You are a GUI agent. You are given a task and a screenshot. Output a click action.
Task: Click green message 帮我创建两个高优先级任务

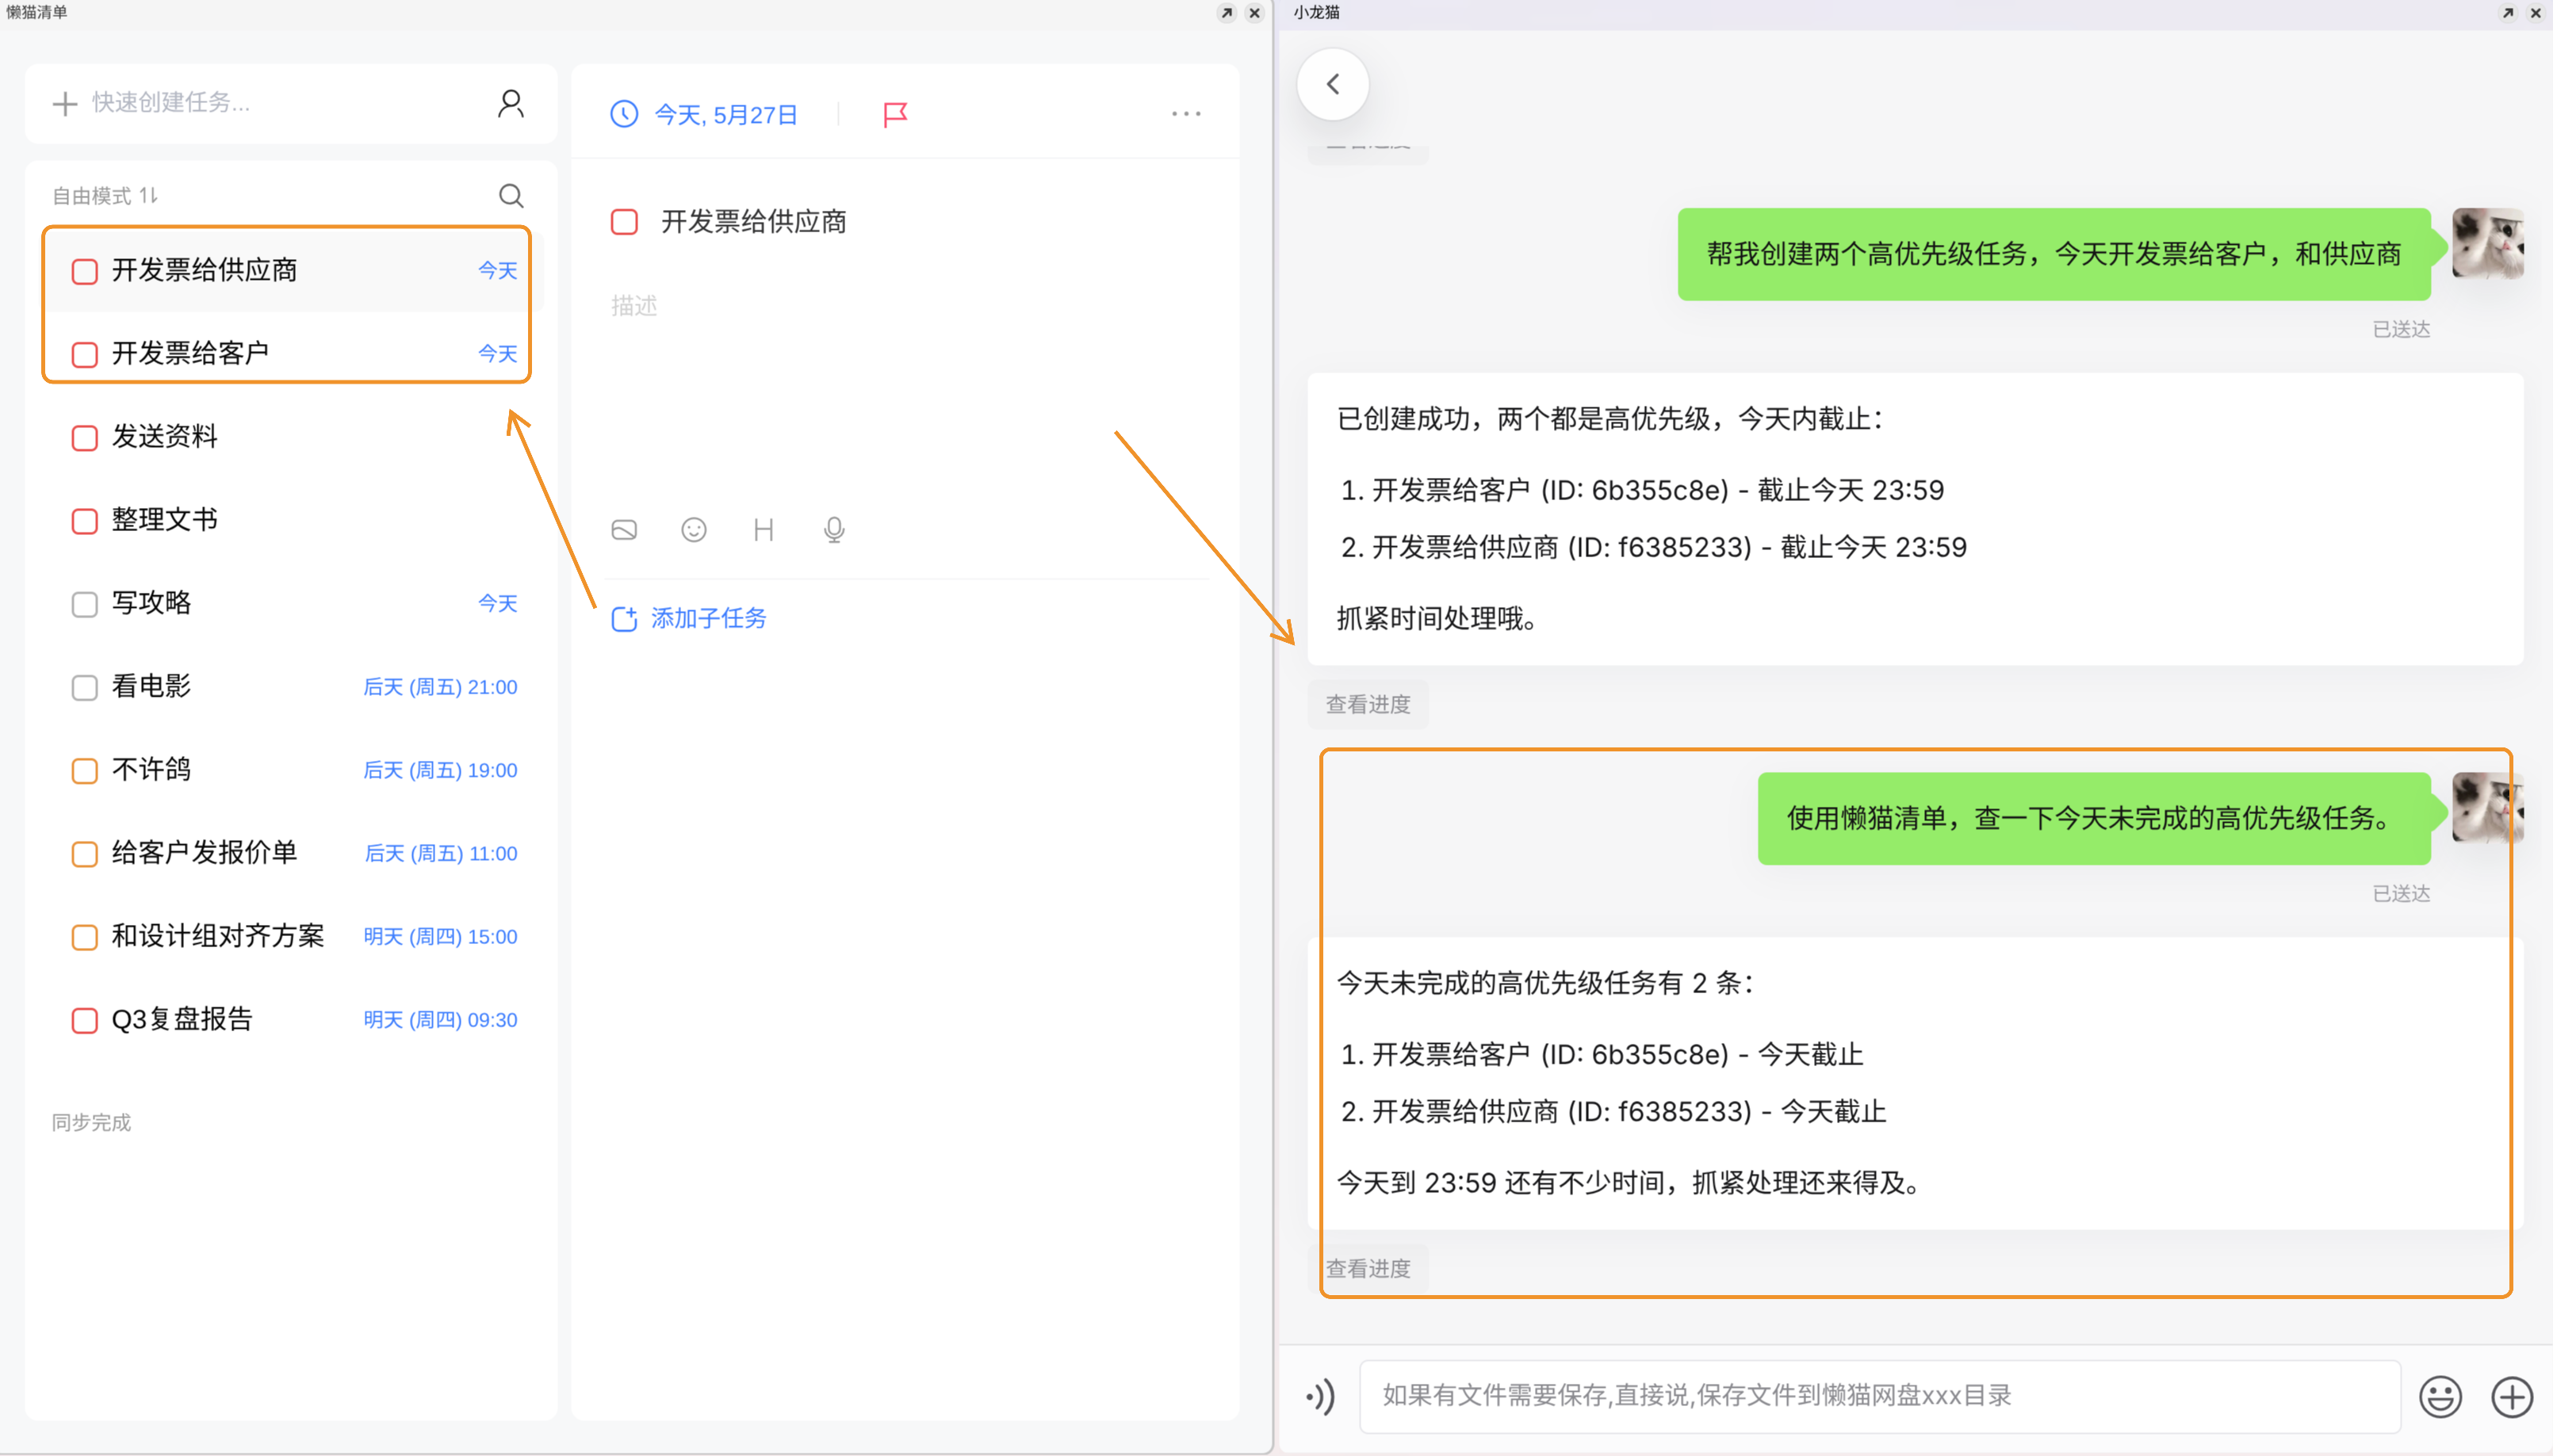tap(2054, 254)
